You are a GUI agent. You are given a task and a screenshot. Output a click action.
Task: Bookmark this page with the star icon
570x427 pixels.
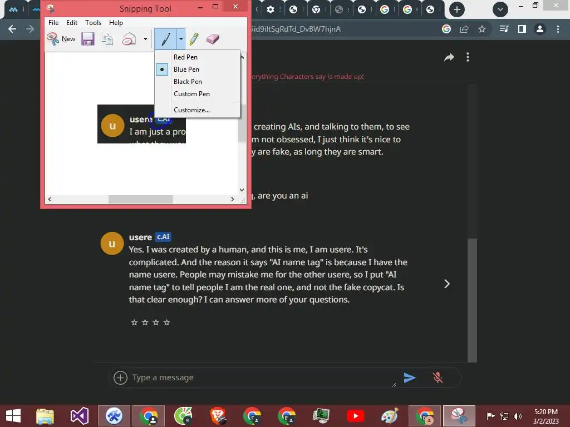482,29
